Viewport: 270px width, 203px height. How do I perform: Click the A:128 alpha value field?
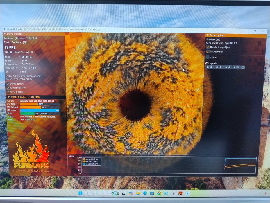pos(236,67)
